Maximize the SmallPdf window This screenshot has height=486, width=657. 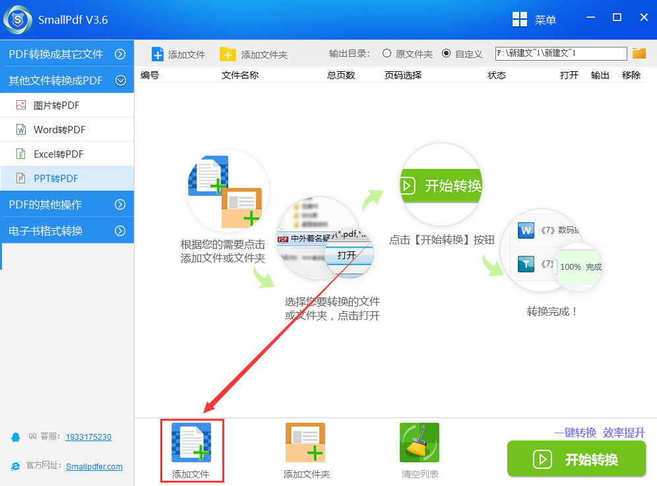click(x=617, y=18)
